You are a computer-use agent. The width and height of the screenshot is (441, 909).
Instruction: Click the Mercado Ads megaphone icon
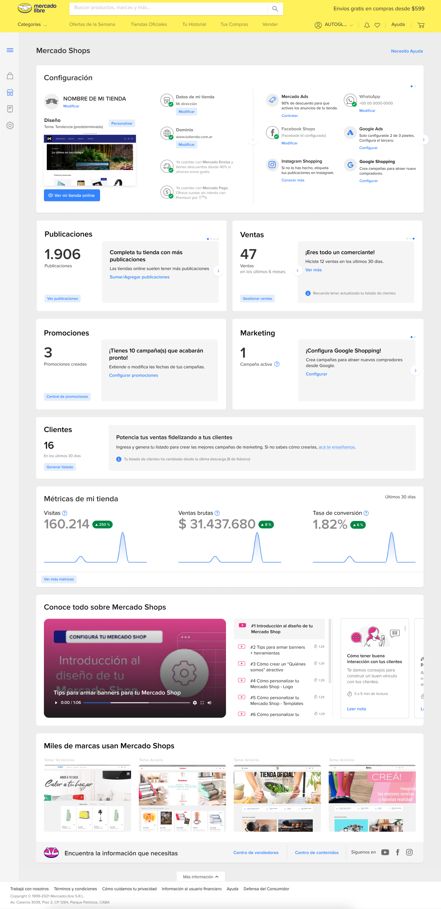(272, 100)
